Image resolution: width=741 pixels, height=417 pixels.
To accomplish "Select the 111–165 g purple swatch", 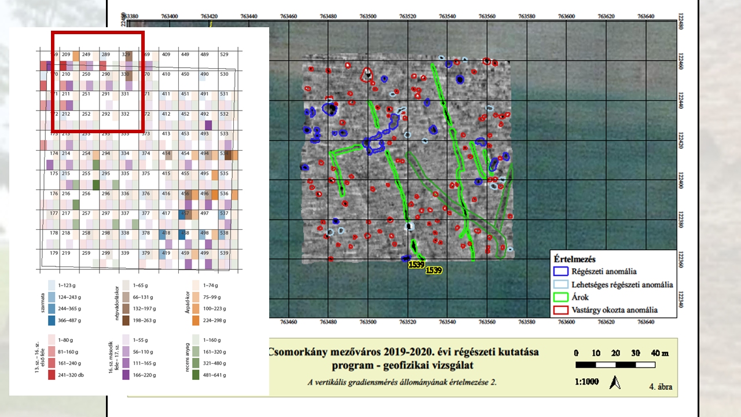I will click(x=125, y=363).
